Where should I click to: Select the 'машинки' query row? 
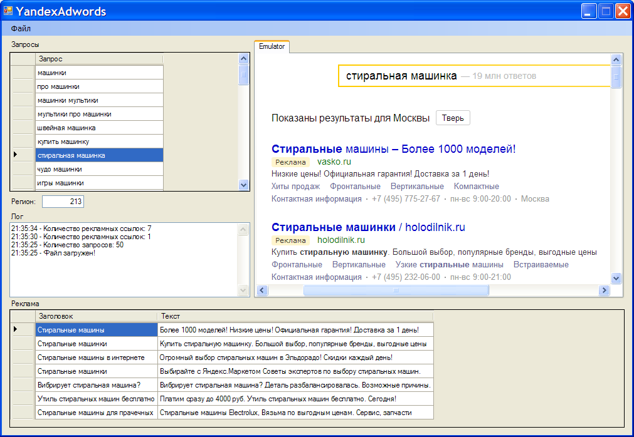(x=99, y=73)
